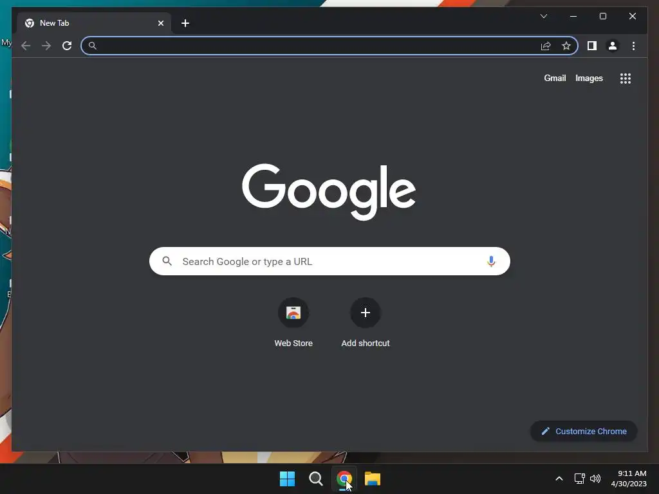Bookmark this tab with star icon
The height and width of the screenshot is (494, 659).
coord(566,46)
